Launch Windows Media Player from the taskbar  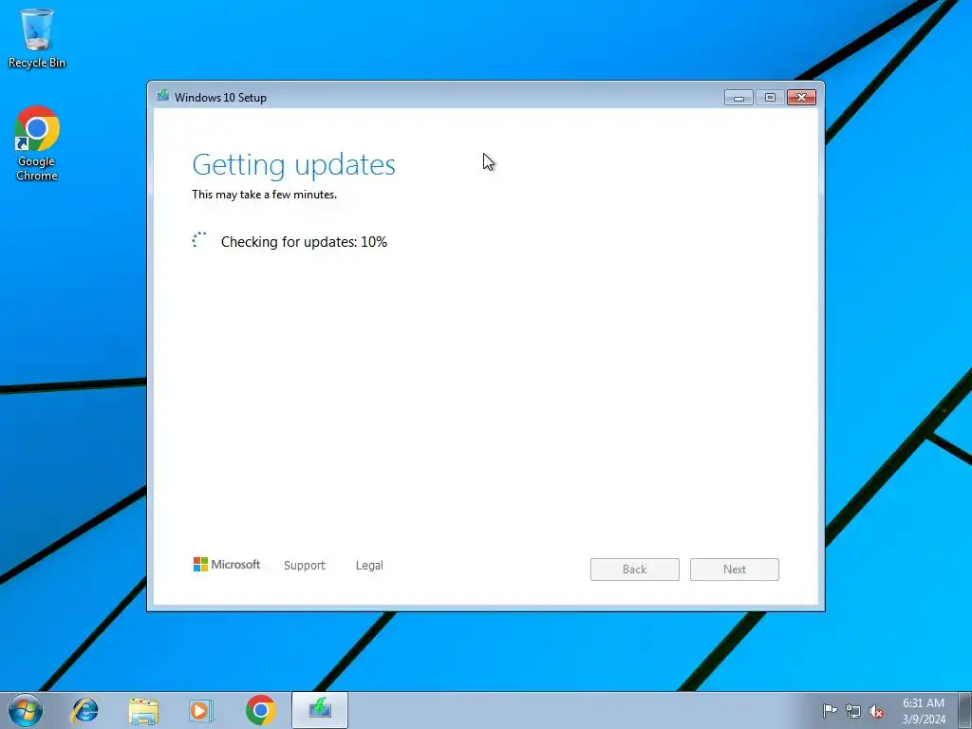point(201,710)
